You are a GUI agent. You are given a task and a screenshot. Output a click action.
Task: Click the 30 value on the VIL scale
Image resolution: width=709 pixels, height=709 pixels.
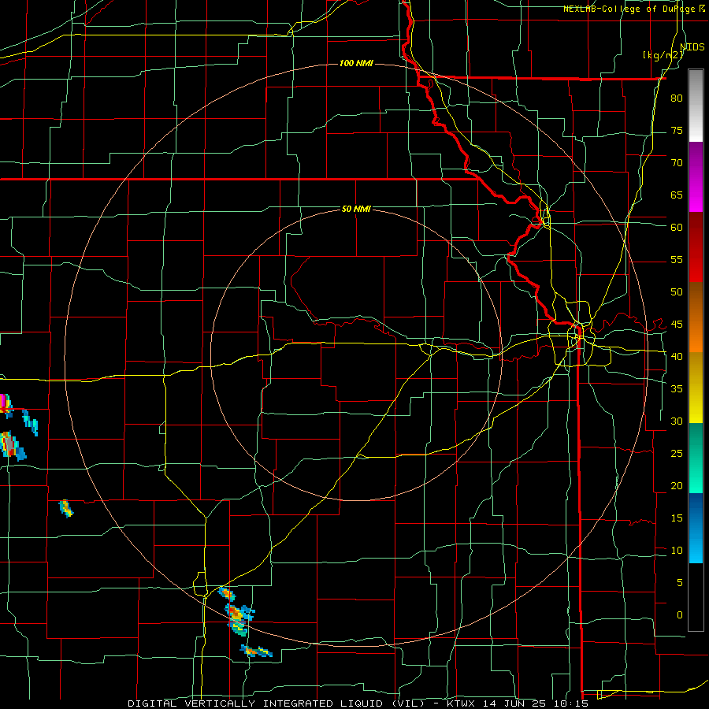(677, 421)
